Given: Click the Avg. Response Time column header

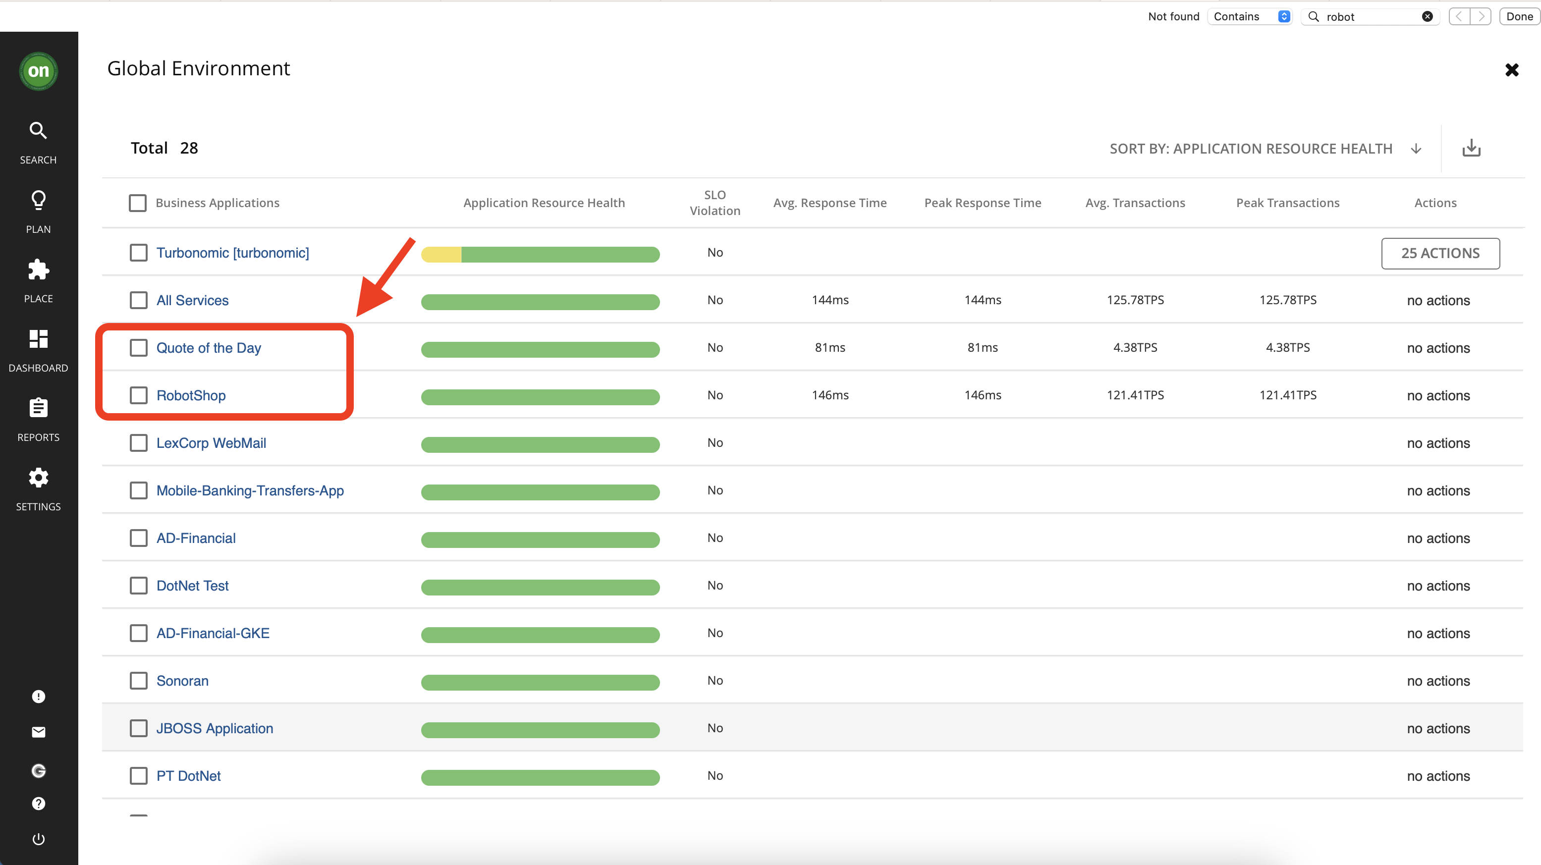Looking at the screenshot, I should coord(830,203).
